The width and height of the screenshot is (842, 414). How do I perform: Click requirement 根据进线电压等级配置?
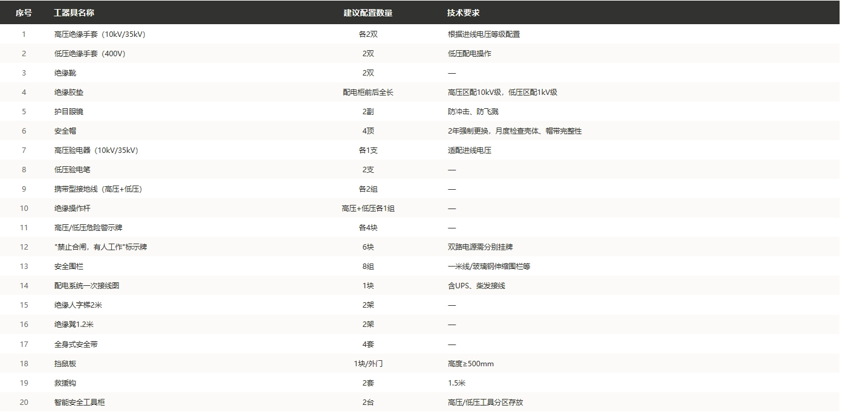coord(484,34)
